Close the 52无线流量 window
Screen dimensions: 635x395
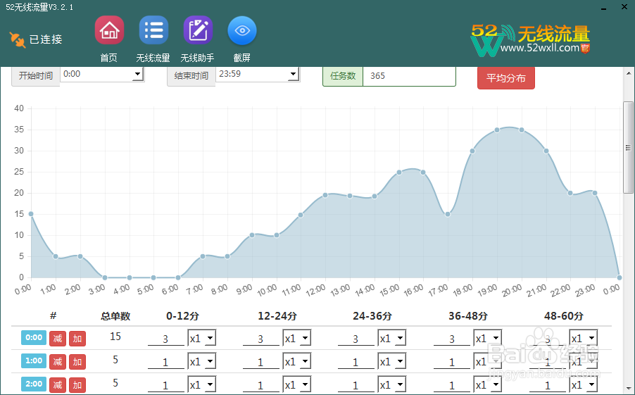pos(624,7)
